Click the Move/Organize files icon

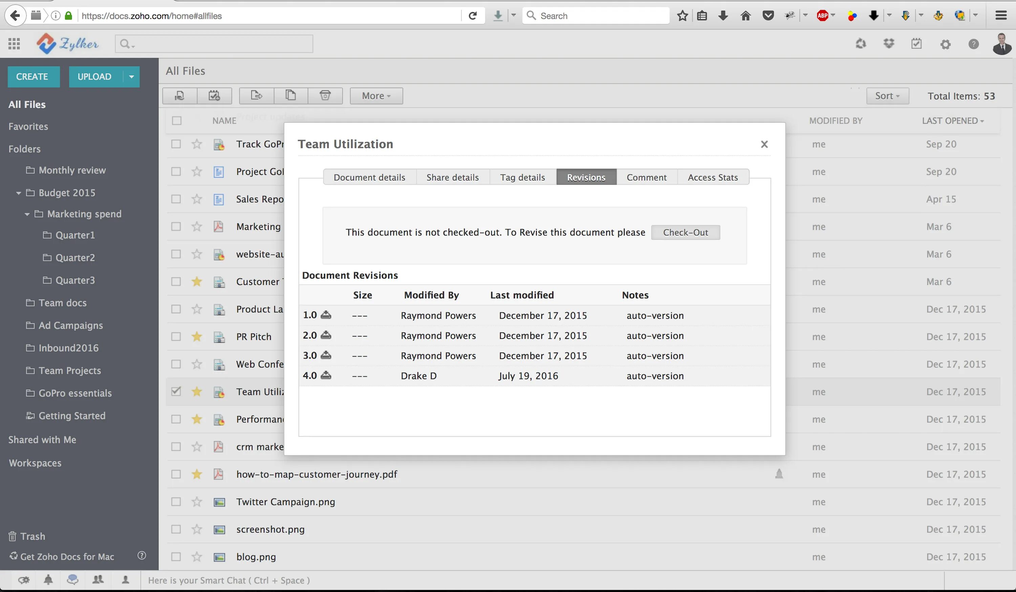(255, 95)
